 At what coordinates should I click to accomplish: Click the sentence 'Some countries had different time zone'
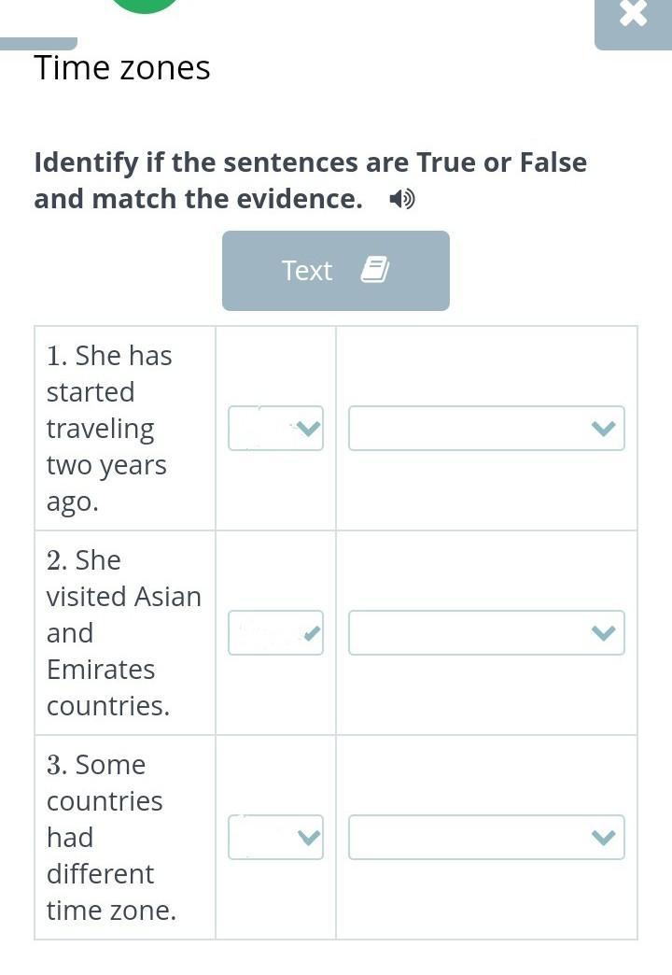tap(111, 838)
